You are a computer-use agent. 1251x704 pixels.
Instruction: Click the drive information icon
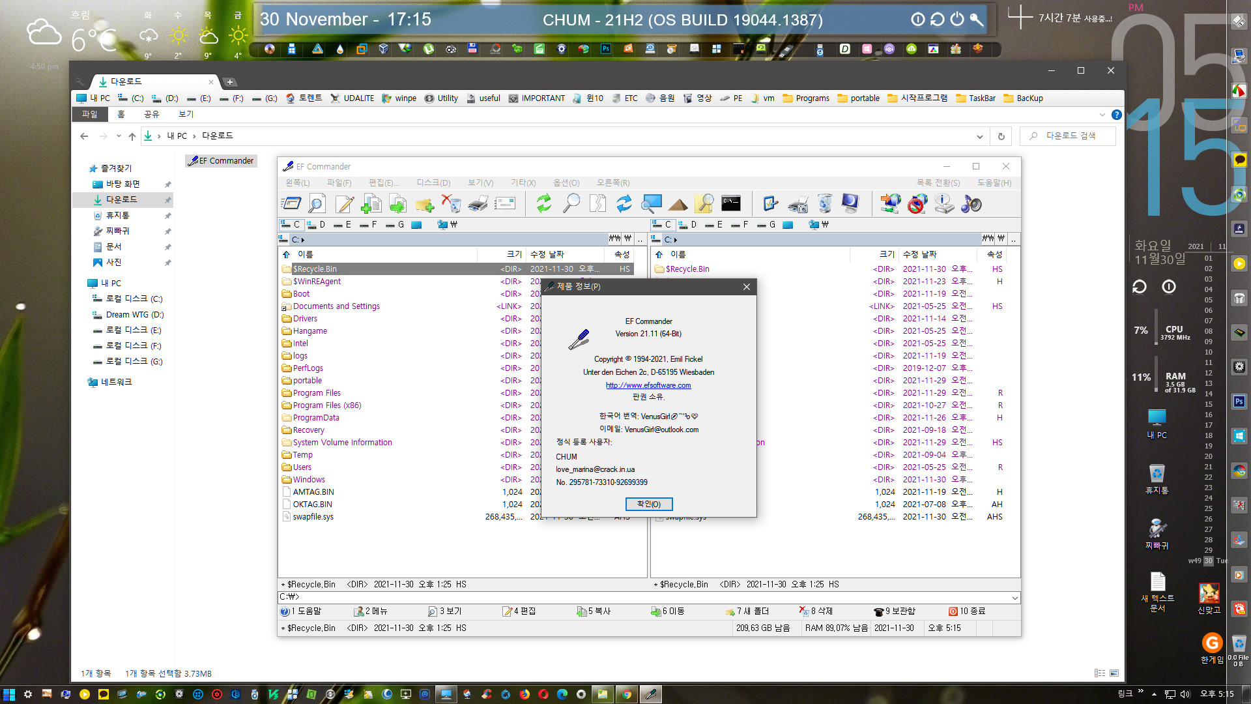pos(944,204)
